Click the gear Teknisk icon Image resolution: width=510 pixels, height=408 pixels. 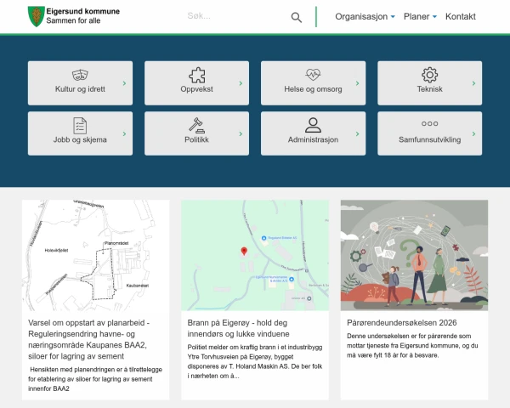429,74
